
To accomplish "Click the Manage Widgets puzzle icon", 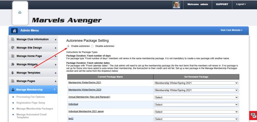I will coord(13,64).
